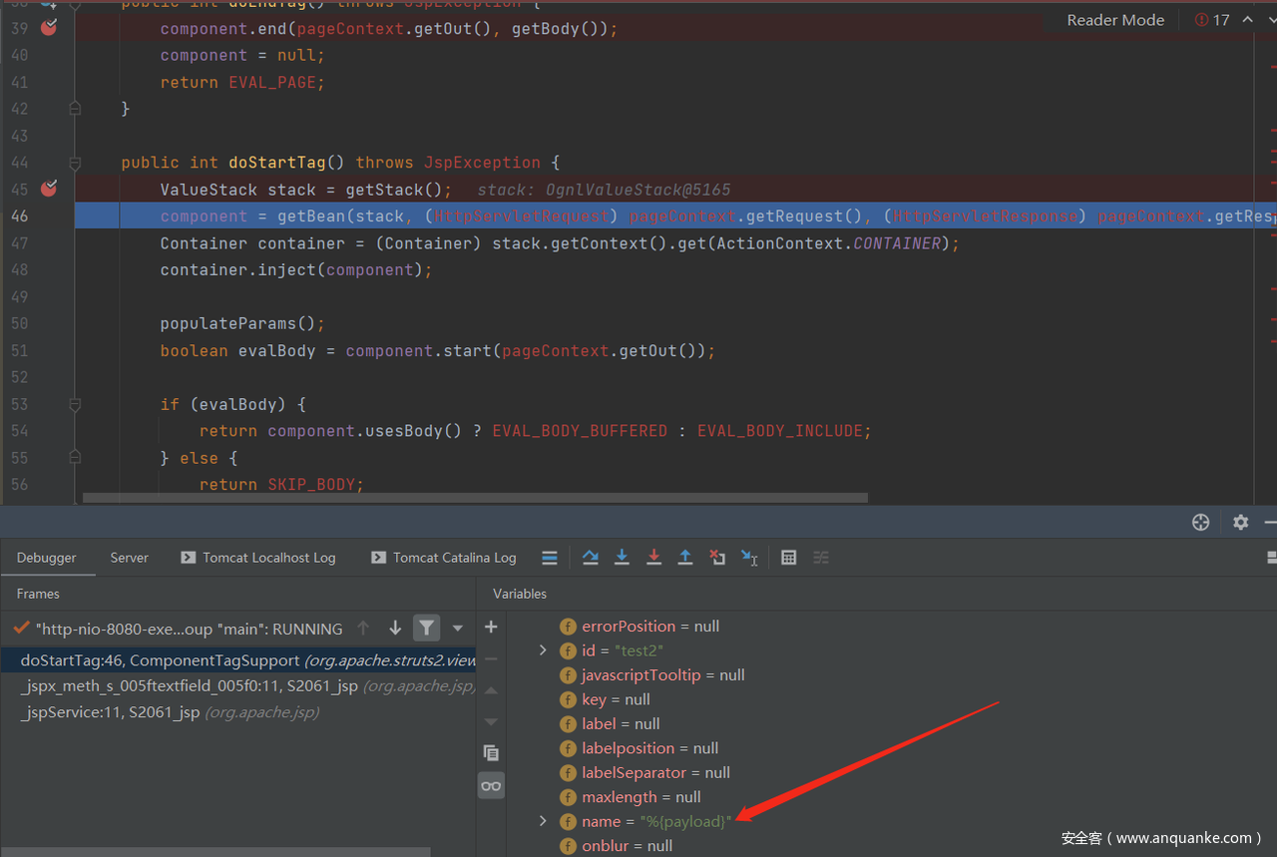
Task: Click the Reader Mode button
Action: 1114,20
